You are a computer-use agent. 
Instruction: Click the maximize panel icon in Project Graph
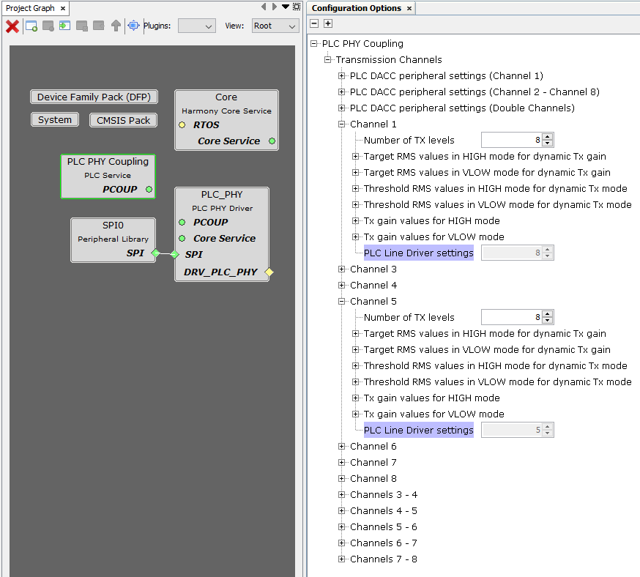pyautogui.click(x=297, y=7)
